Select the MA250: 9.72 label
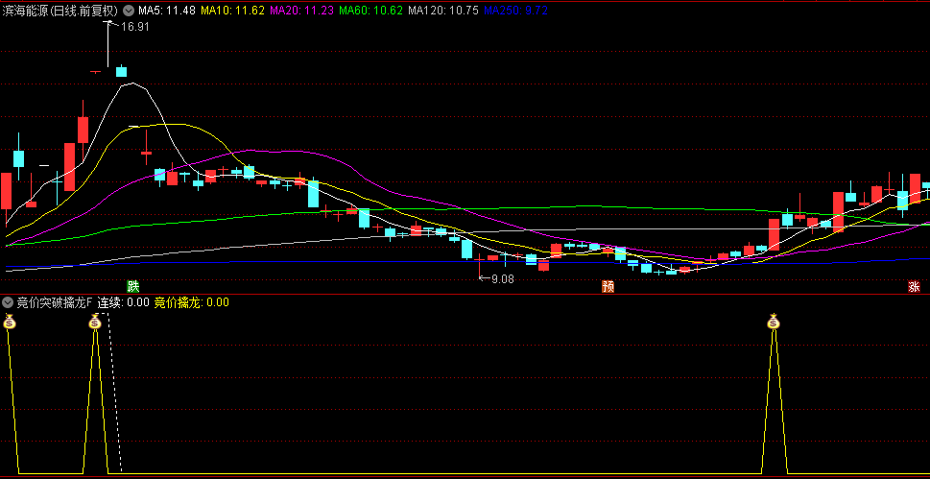Image resolution: width=930 pixels, height=479 pixels. pyautogui.click(x=515, y=11)
